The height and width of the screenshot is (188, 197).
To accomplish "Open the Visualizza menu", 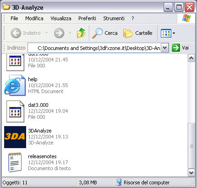I will coord(61,18).
